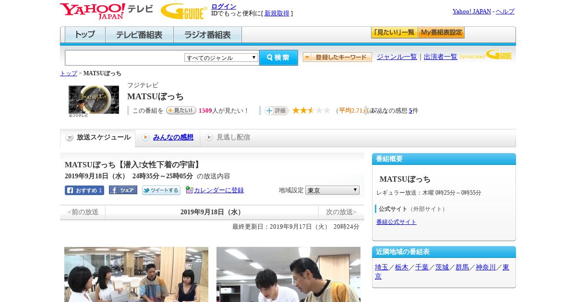The image size is (576, 302).
Task: Switch to the トップ tab
Action: coord(85,35)
